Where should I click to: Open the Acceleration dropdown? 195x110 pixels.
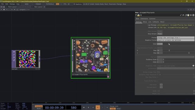[x=175, y=68]
